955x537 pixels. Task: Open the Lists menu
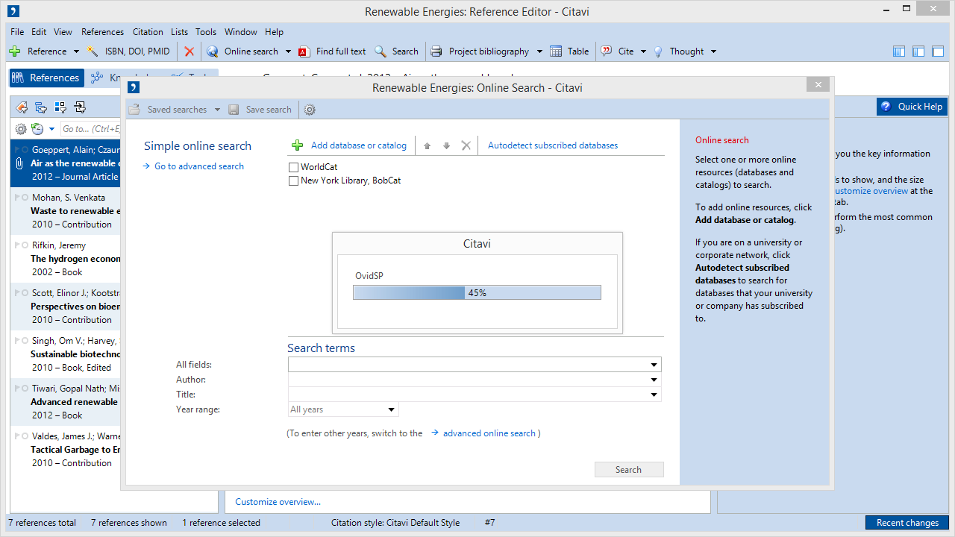(179, 32)
